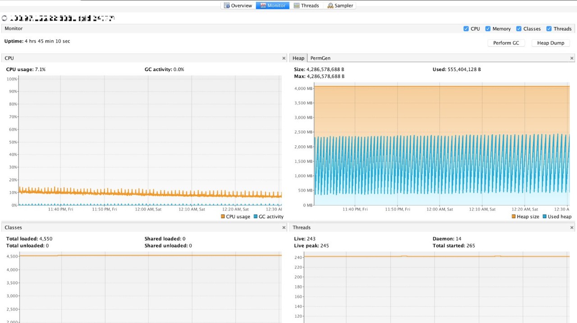Close the Classes chart panel
Viewport: 577px width, 323px height.
[x=284, y=228]
